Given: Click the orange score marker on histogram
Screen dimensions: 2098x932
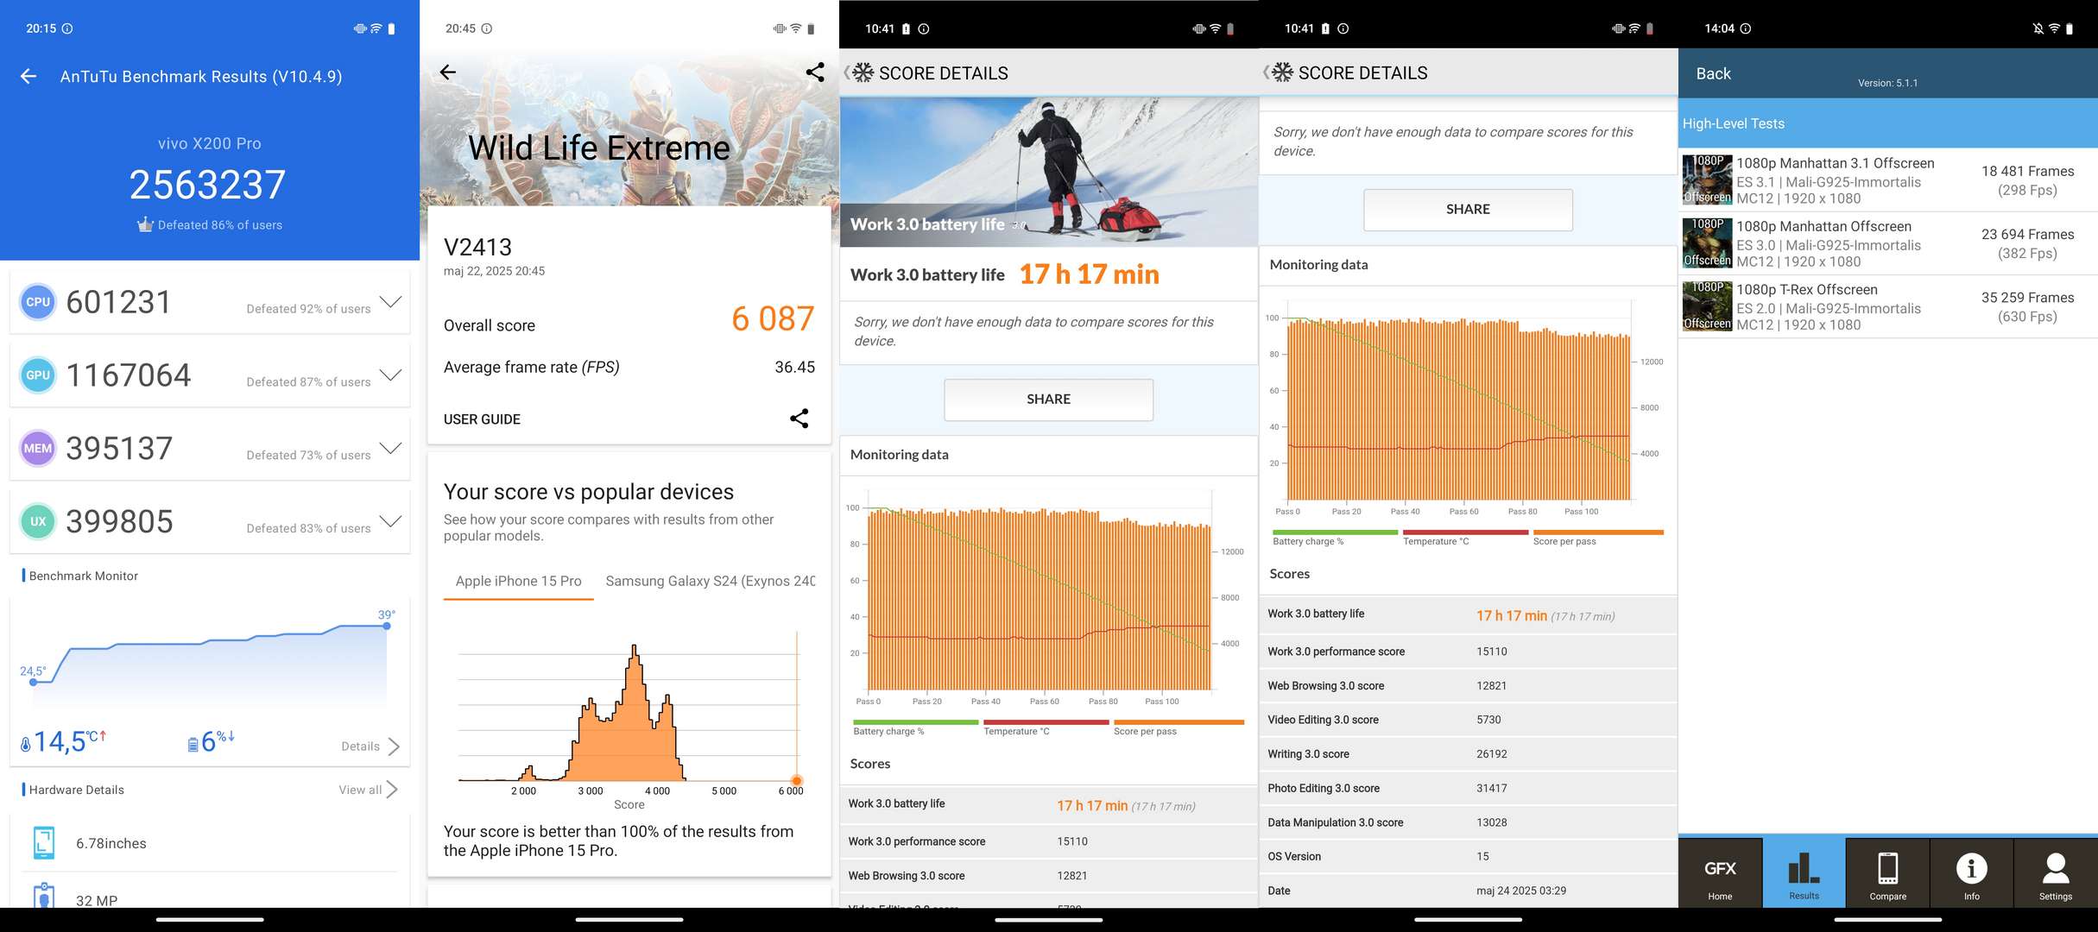Looking at the screenshot, I should pyautogui.click(x=796, y=780).
